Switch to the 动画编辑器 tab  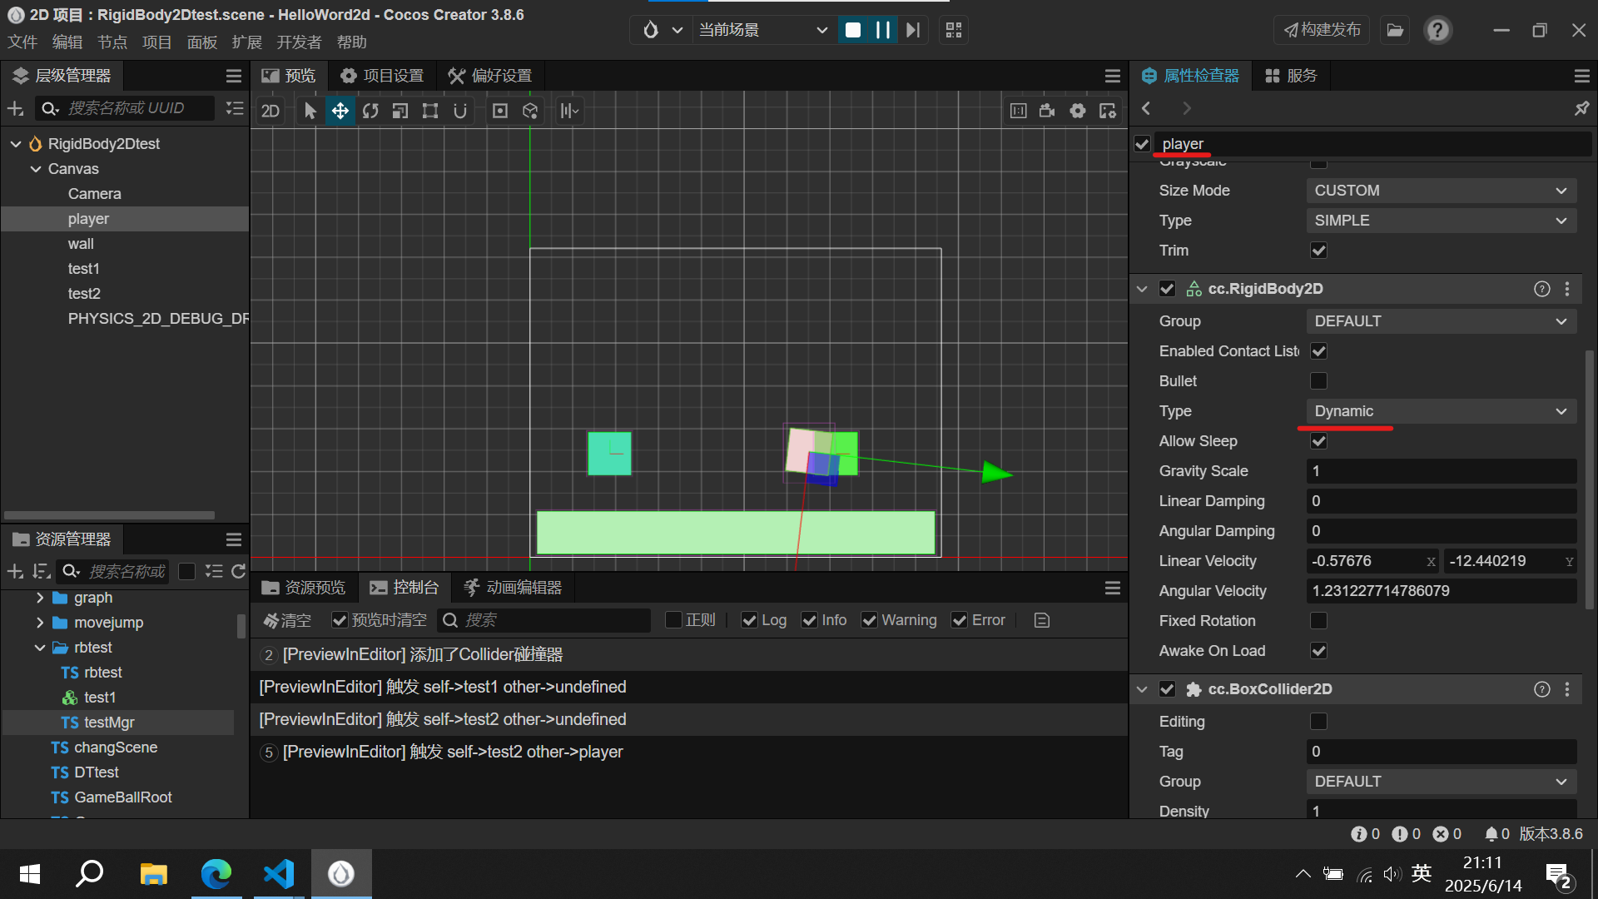click(513, 588)
